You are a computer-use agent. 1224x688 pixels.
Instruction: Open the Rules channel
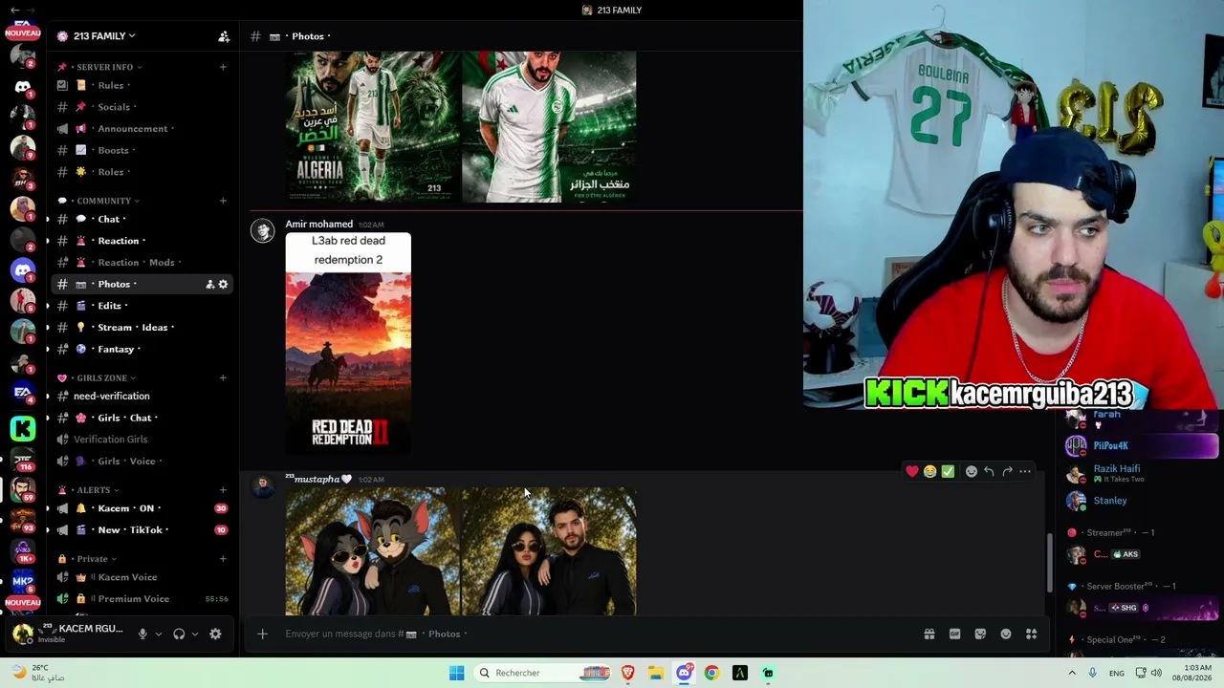[x=142, y=85]
